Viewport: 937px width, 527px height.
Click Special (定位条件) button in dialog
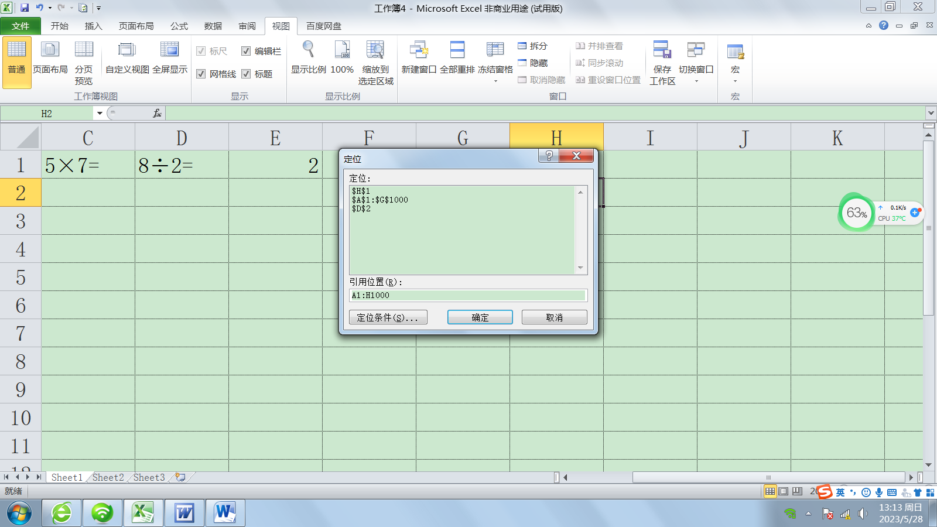tap(388, 317)
